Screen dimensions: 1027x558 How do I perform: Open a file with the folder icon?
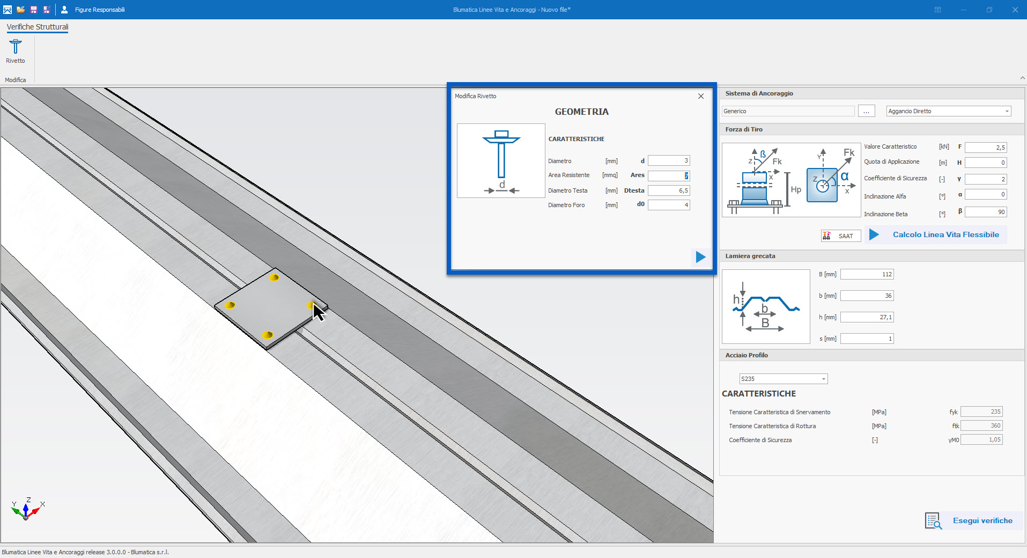click(21, 10)
